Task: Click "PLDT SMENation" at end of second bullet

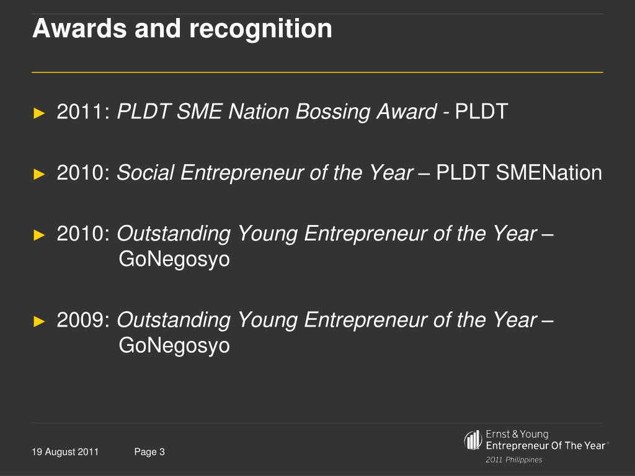Action: (x=519, y=173)
